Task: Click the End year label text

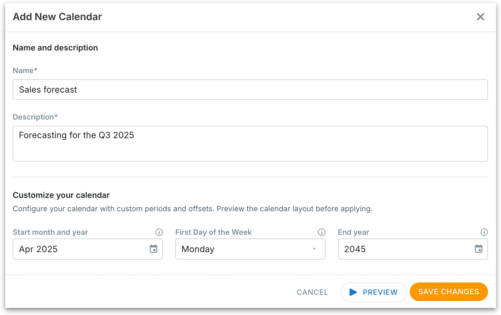Action: tap(353, 232)
